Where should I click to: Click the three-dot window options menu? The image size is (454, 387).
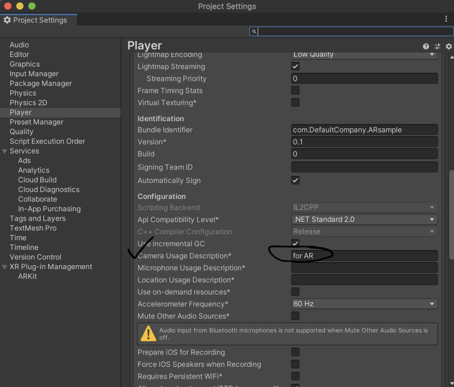[x=446, y=19]
